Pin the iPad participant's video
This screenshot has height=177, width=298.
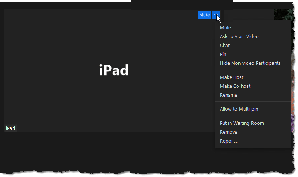pyautogui.click(x=223, y=54)
